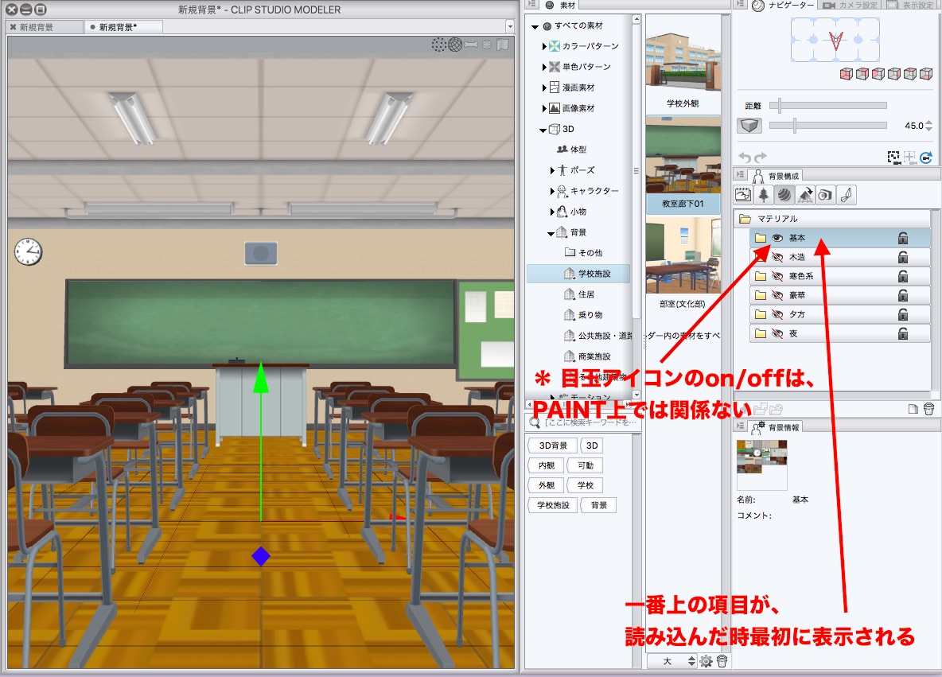Screen dimensions: 942x677
Task: Adjust the perspective slider set to 45.0
Action: point(828,126)
